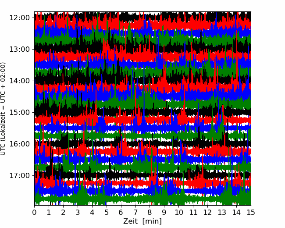Click the x-axis tick label 13
The width and height of the screenshot is (285, 228).
click(x=222, y=212)
